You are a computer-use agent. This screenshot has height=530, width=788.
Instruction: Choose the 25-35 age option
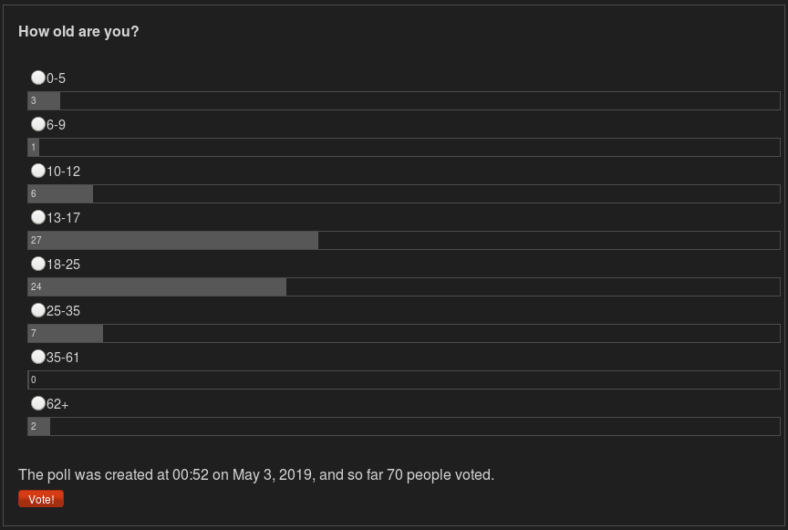pos(38,310)
